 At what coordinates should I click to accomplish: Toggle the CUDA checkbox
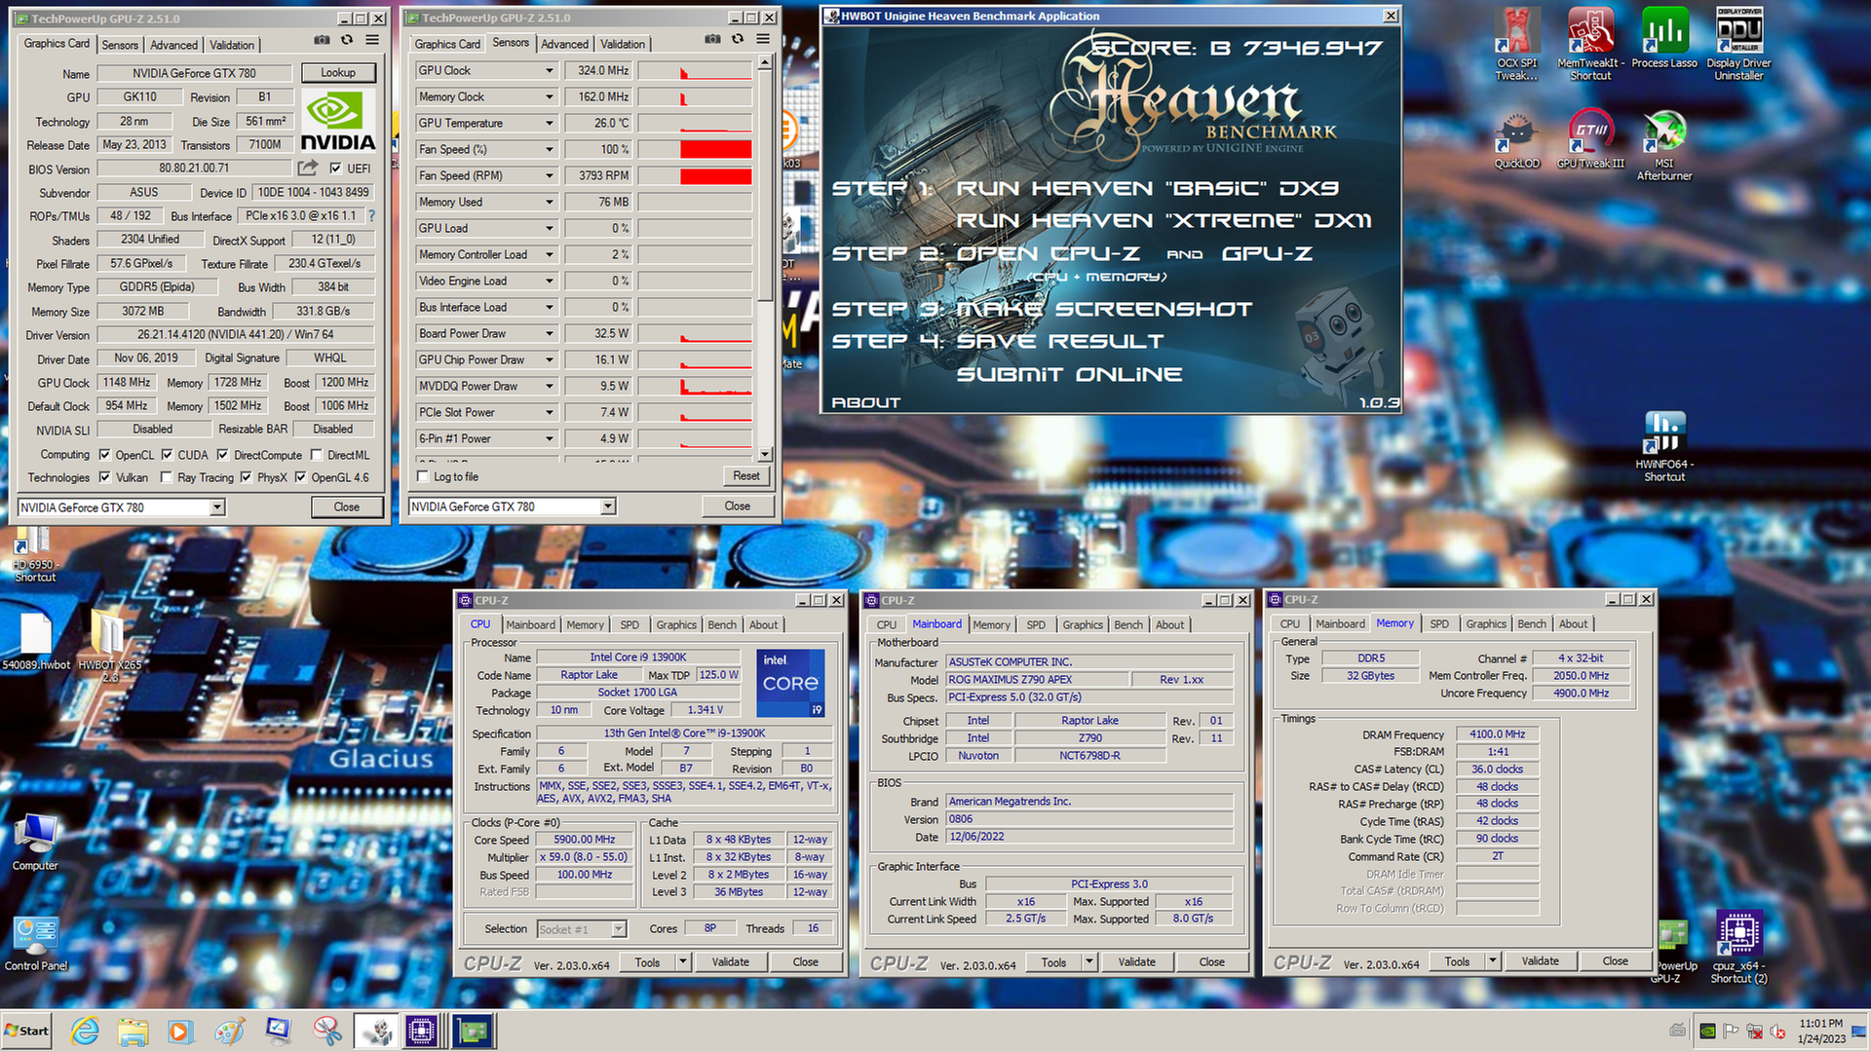[167, 455]
